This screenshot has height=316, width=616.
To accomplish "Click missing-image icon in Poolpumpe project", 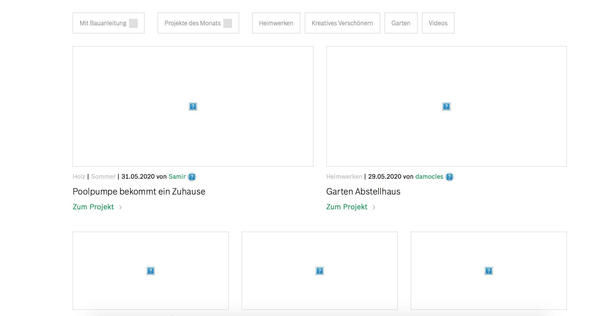I will pyautogui.click(x=193, y=106).
